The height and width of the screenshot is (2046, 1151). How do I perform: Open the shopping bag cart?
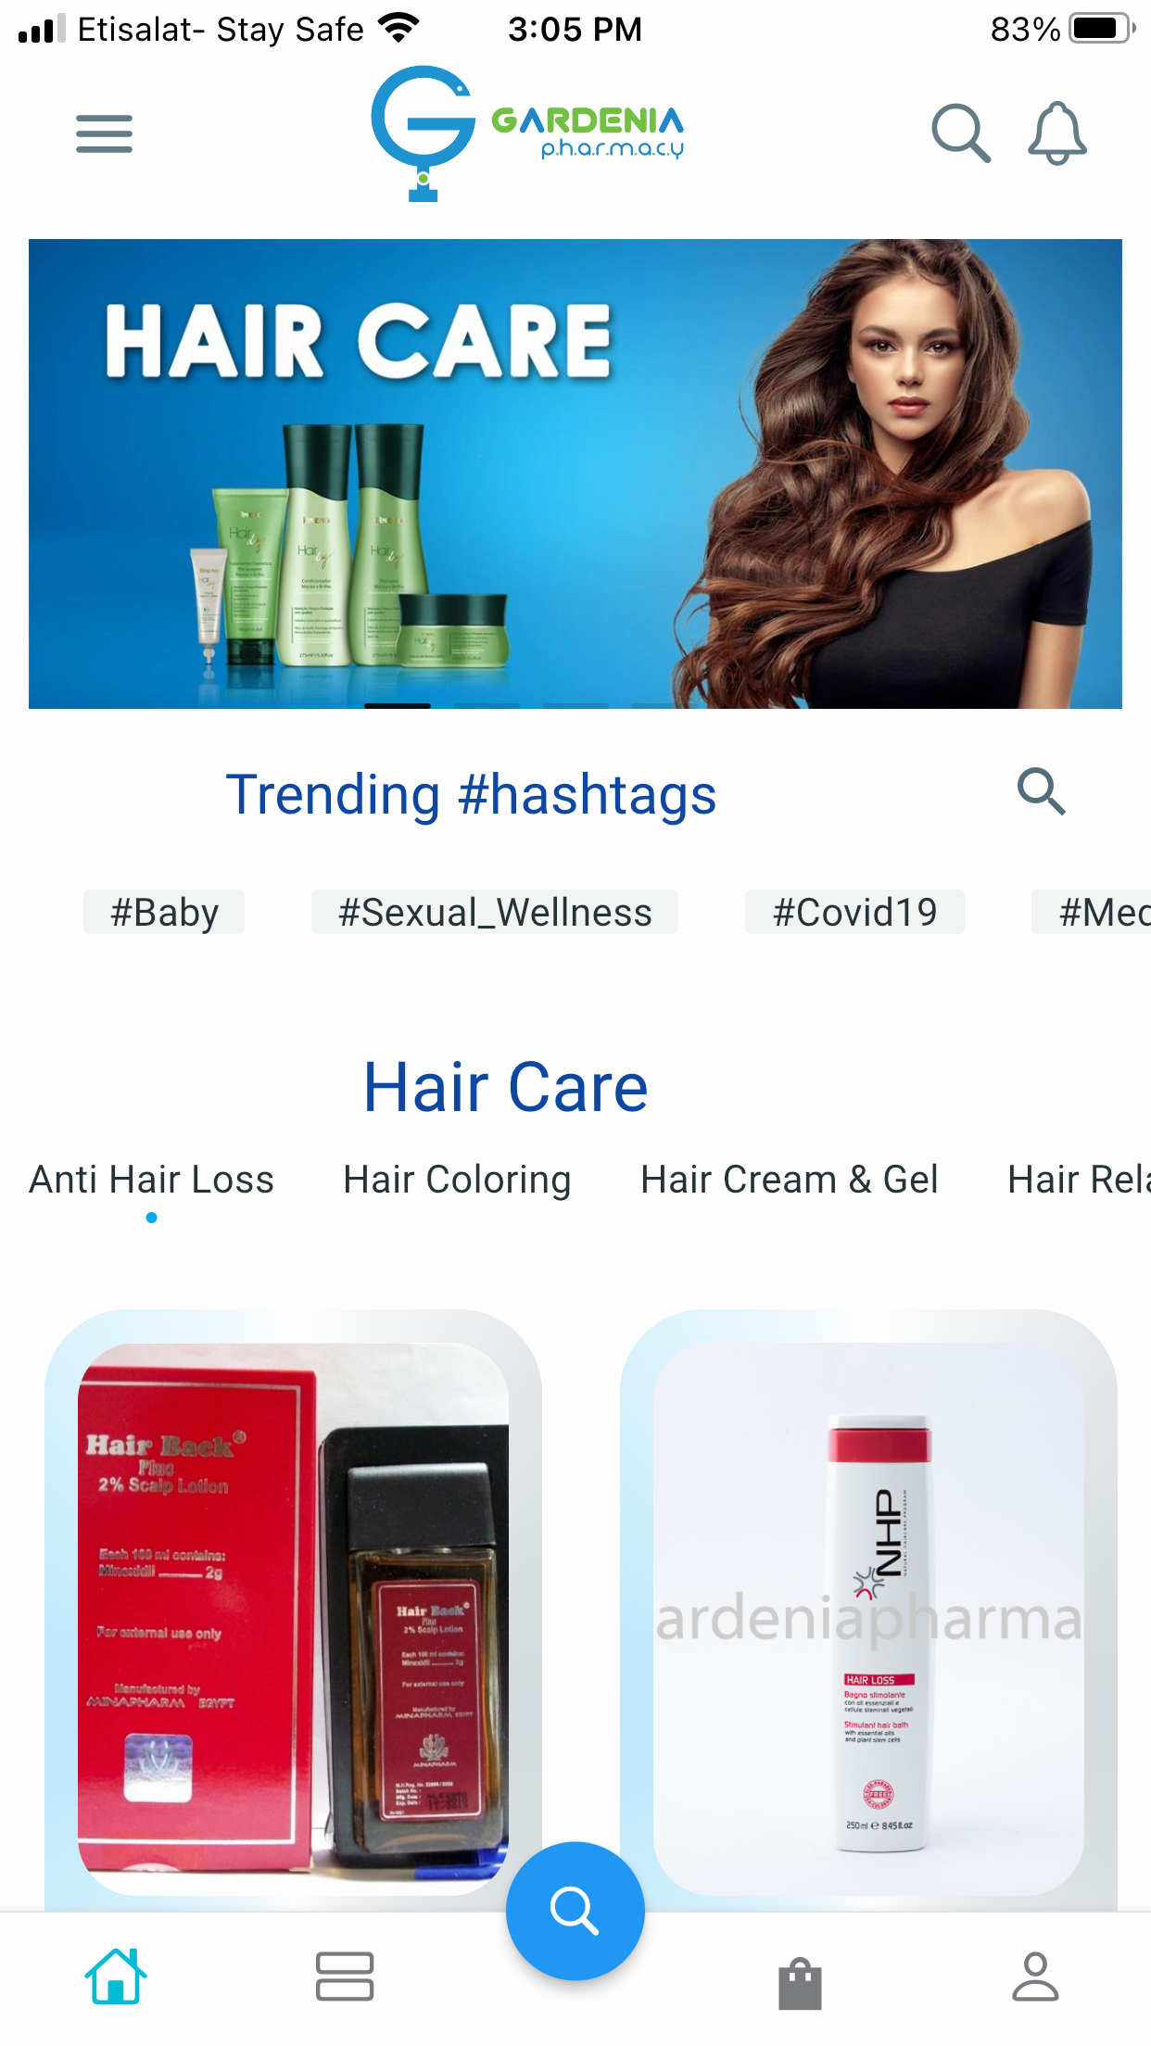pos(800,1983)
